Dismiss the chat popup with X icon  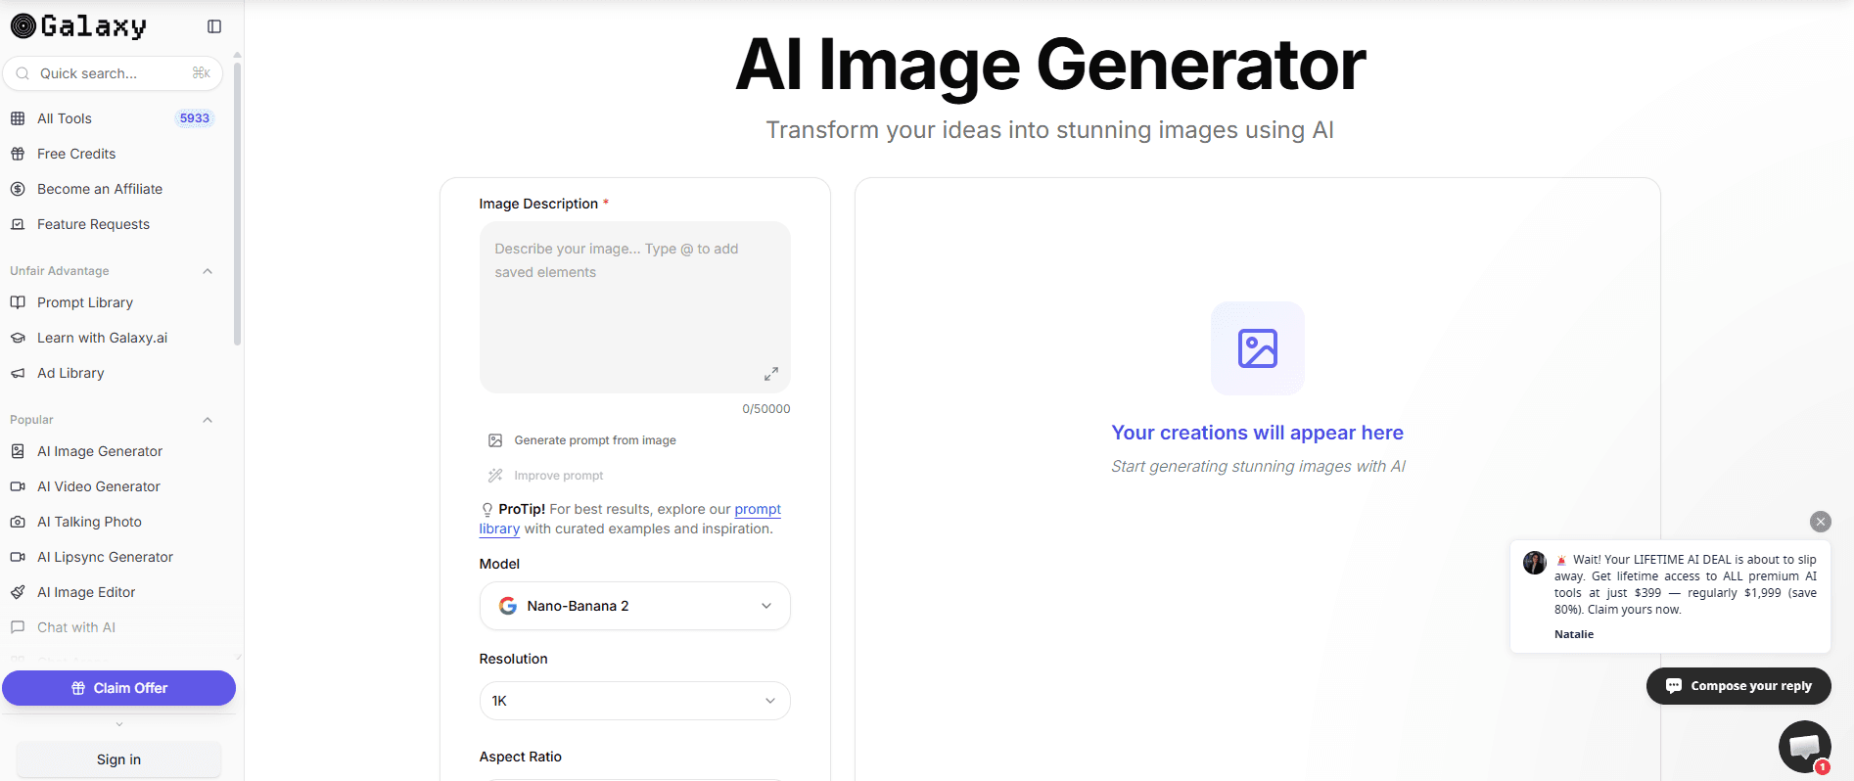pos(1821,522)
